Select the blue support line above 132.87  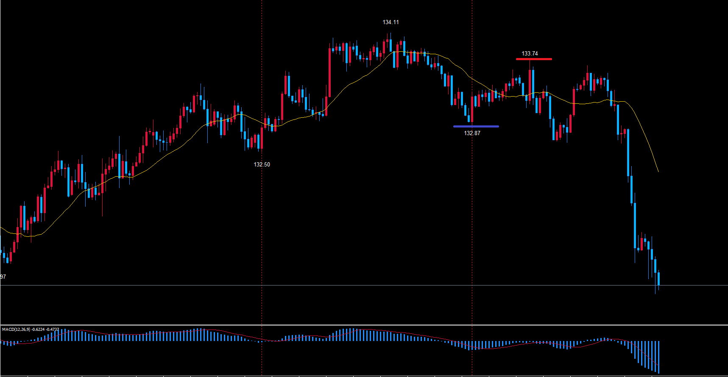(x=476, y=126)
